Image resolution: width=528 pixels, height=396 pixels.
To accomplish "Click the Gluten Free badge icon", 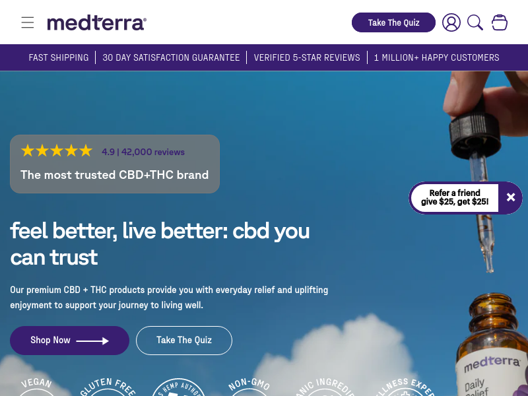I will pyautogui.click(x=108, y=387).
